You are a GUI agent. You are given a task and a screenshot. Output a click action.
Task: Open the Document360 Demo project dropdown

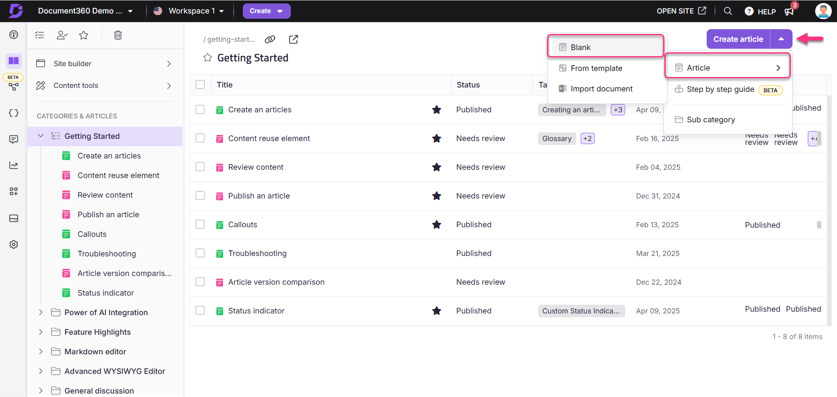click(85, 11)
